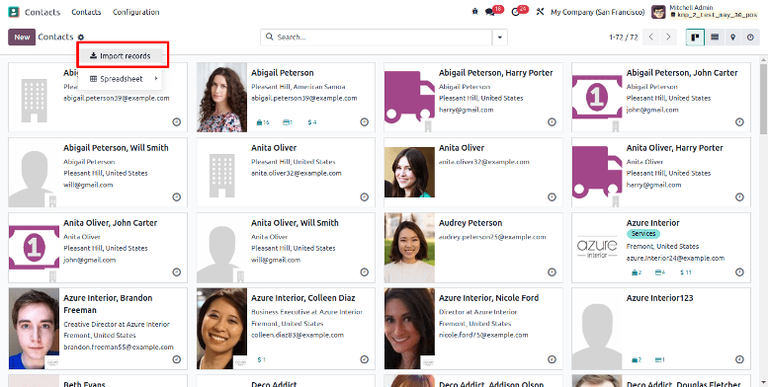Open activity clock on Anita Oliver, Will Smith

coord(365,272)
